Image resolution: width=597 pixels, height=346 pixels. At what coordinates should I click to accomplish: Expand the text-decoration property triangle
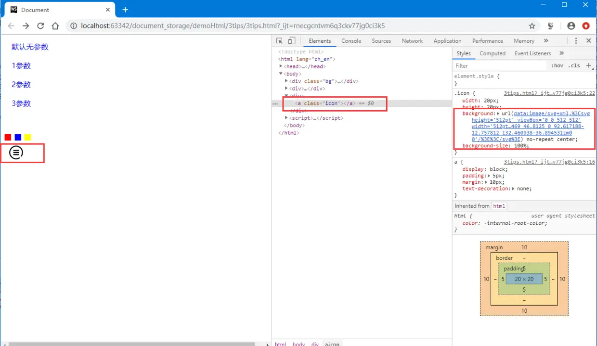pyautogui.click(x=514, y=189)
